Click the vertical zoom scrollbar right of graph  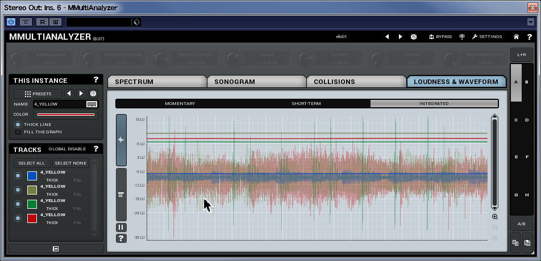coord(494,162)
